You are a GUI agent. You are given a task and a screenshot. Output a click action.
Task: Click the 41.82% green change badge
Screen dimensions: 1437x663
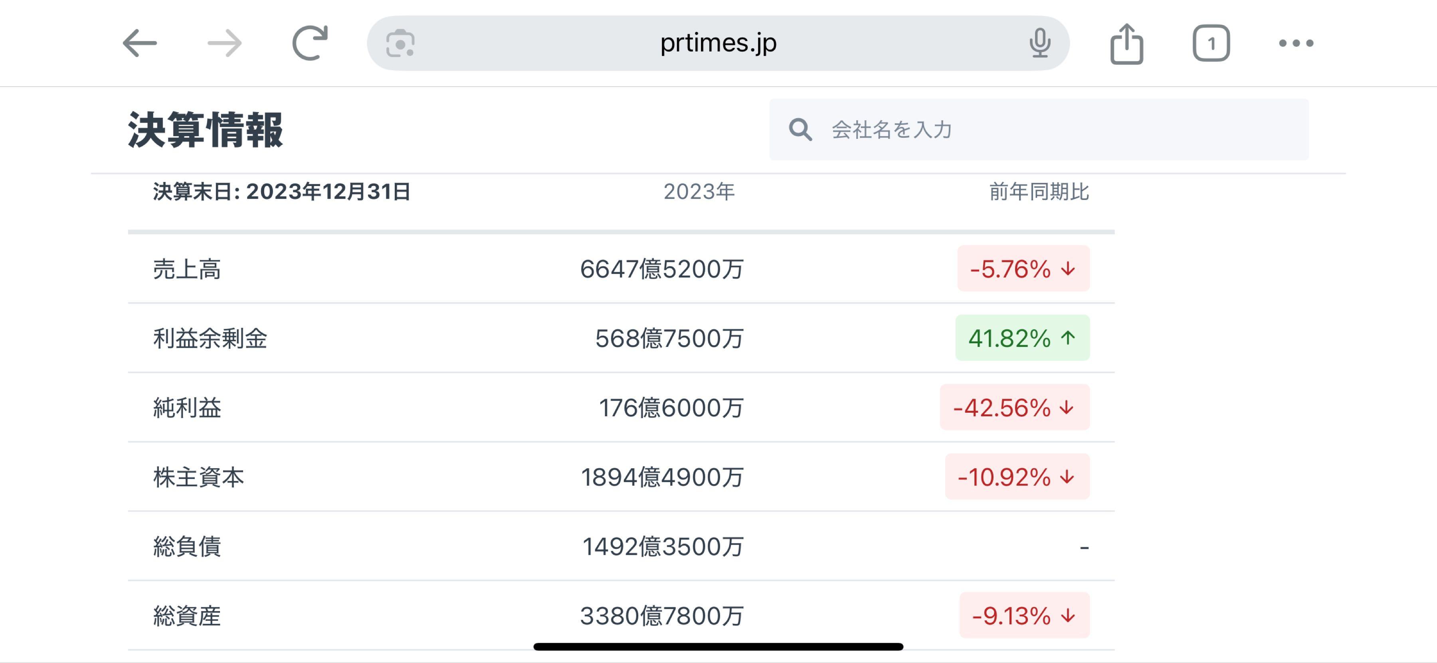pos(1022,338)
